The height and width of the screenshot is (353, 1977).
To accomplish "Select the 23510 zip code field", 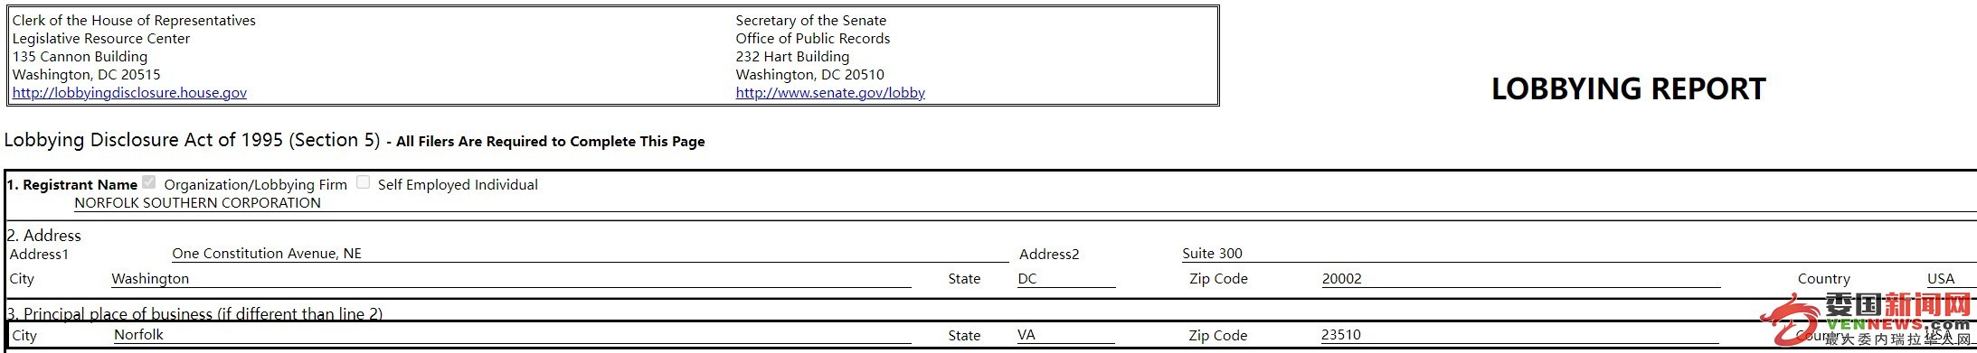I will [1520, 335].
